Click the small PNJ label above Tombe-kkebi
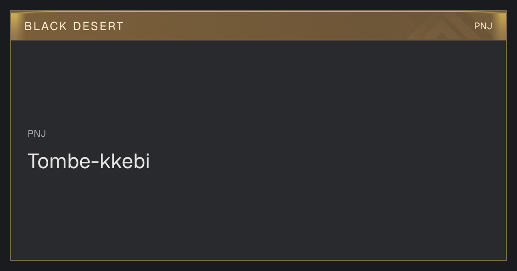The width and height of the screenshot is (517, 271). click(x=37, y=134)
